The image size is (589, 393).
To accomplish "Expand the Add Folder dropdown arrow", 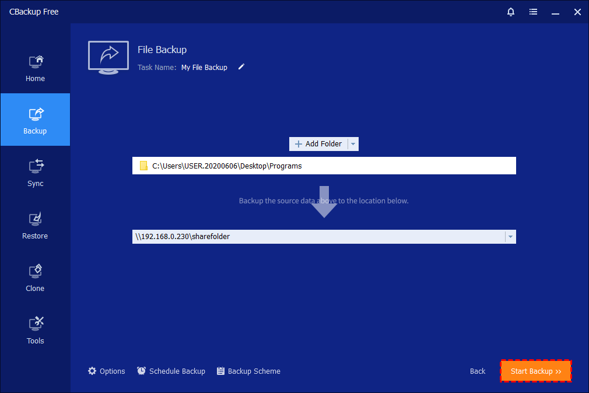I will pyautogui.click(x=353, y=144).
